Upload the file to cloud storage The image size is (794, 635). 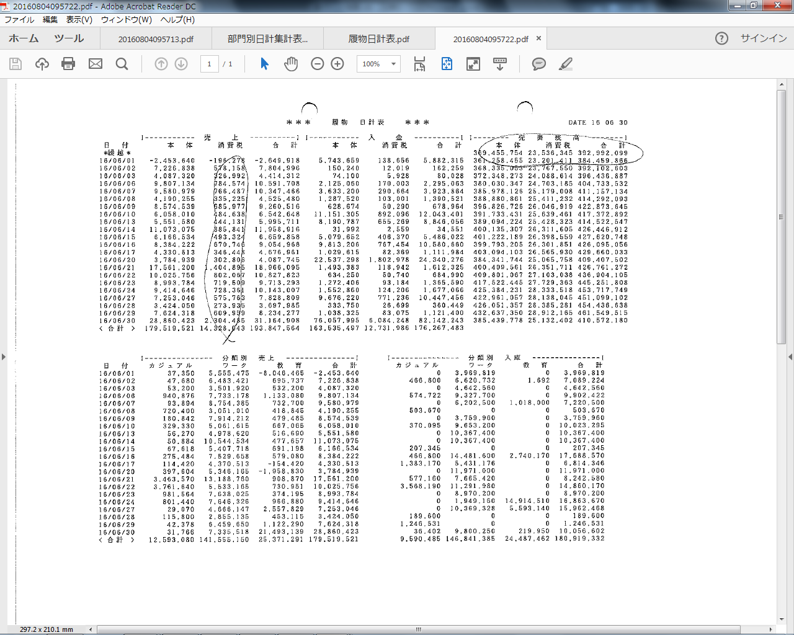[42, 64]
